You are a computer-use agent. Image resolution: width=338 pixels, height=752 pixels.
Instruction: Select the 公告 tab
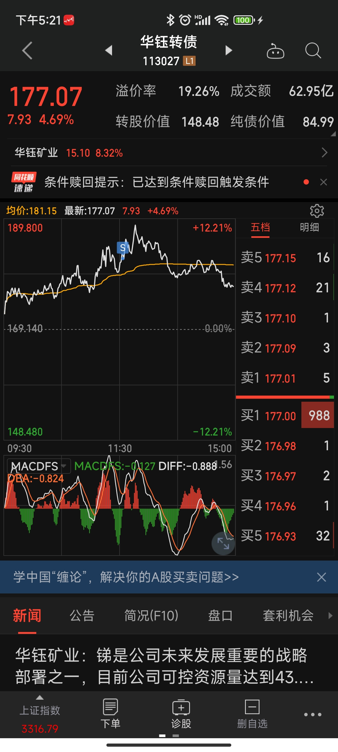pos(82,615)
